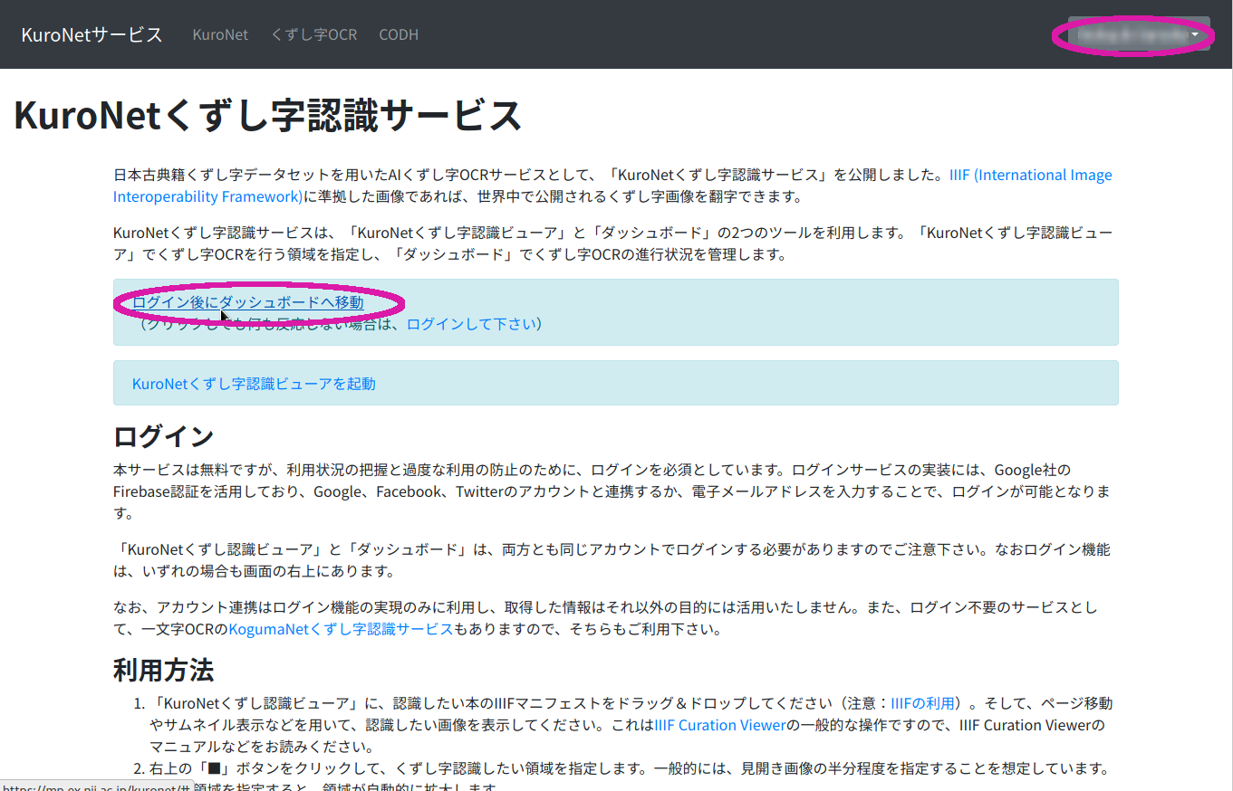Screen dimensions: 1233x791
Task: Visit the CODH navigation link
Action: (x=398, y=34)
